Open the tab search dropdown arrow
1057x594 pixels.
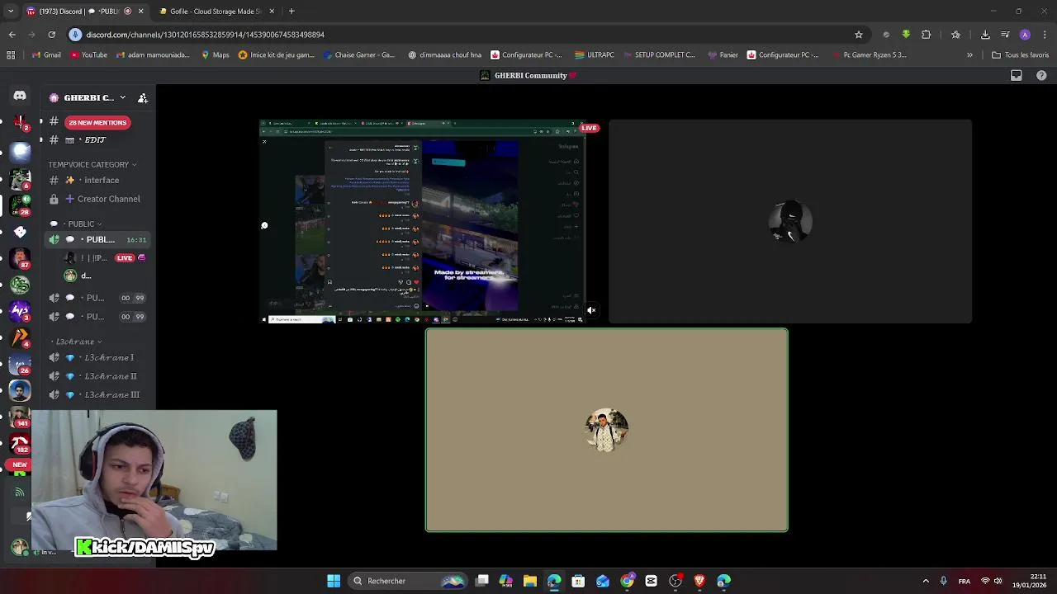click(x=11, y=11)
